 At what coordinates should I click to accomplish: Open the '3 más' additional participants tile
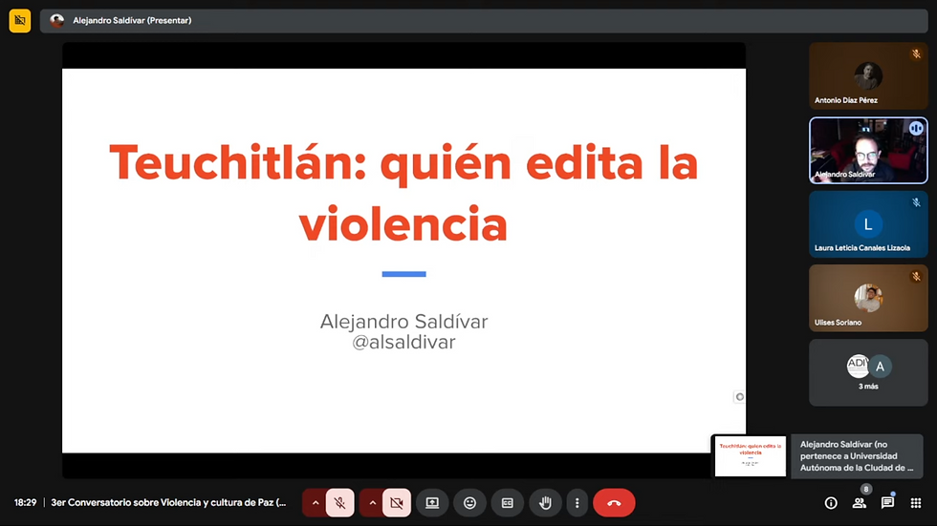[x=868, y=372]
